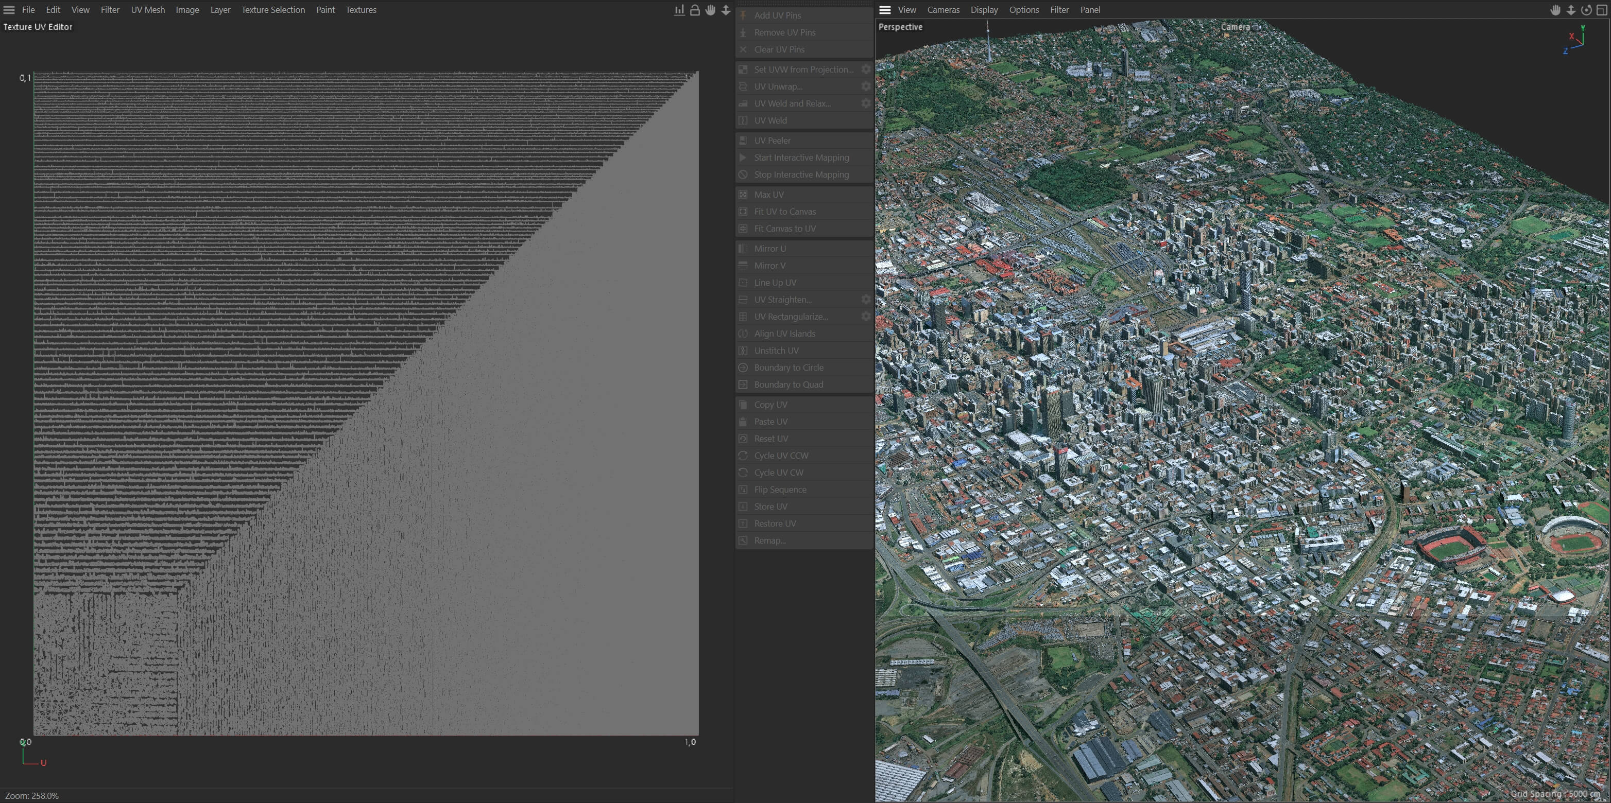This screenshot has width=1611, height=803.
Task: Open the UV editor Filter menu
Action: [110, 10]
